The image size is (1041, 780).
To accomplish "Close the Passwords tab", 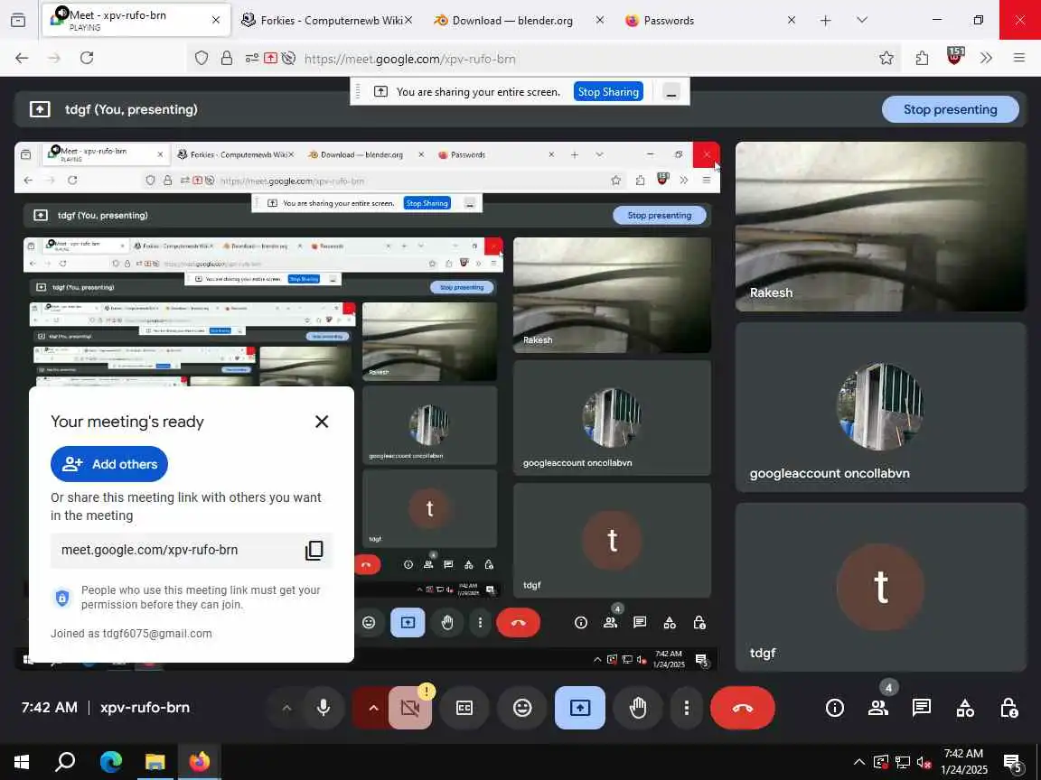I will point(792,21).
